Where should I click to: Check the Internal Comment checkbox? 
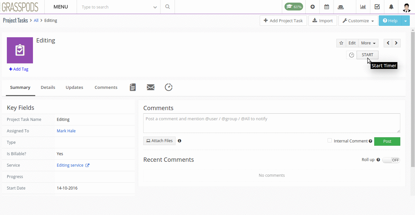point(330,141)
